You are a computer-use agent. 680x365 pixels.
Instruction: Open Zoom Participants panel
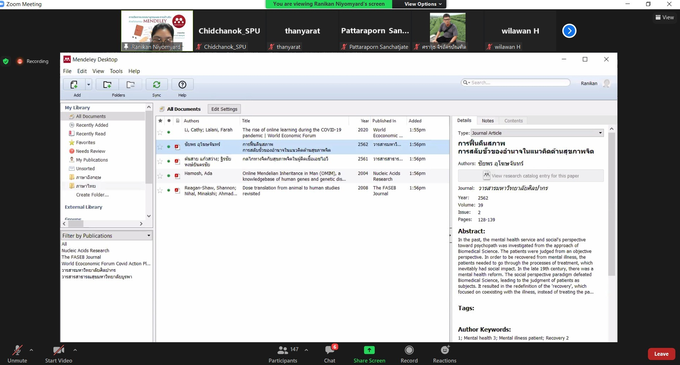[284, 354]
